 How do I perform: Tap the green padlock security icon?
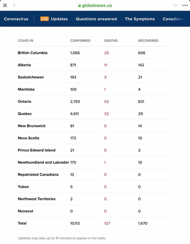[x=80, y=6]
